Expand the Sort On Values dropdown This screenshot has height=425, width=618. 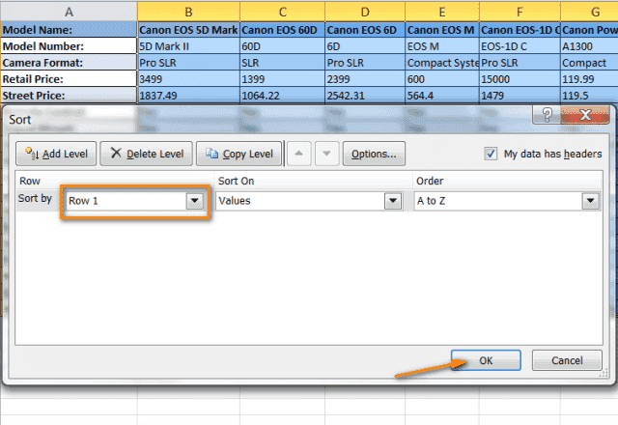392,201
